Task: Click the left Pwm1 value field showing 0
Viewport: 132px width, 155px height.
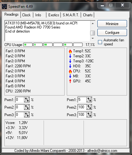Action: [20, 100]
